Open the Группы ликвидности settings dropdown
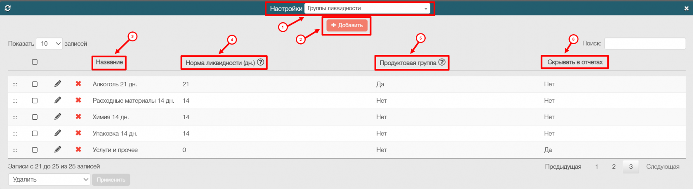The width and height of the screenshot is (693, 189). (x=367, y=8)
